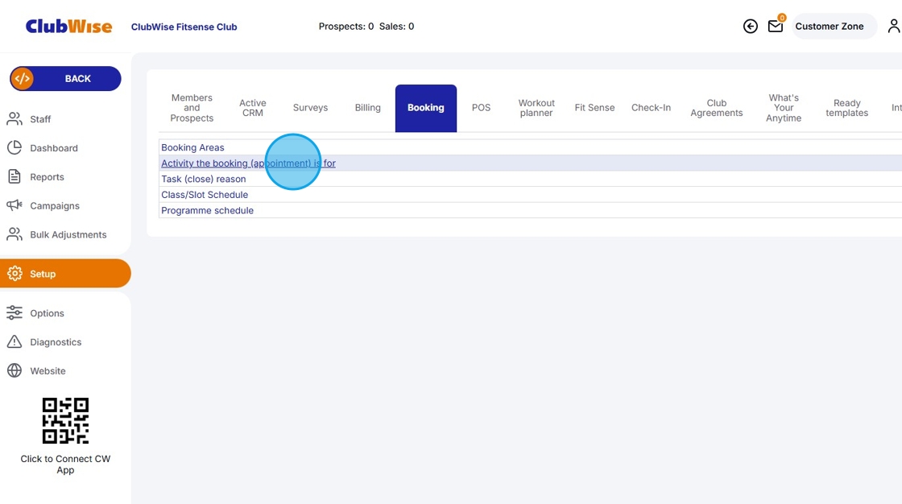Open Task (close) reason link
The image size is (902, 504).
point(203,179)
